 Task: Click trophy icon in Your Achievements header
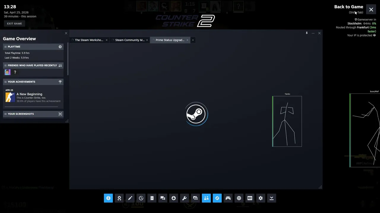[60, 82]
